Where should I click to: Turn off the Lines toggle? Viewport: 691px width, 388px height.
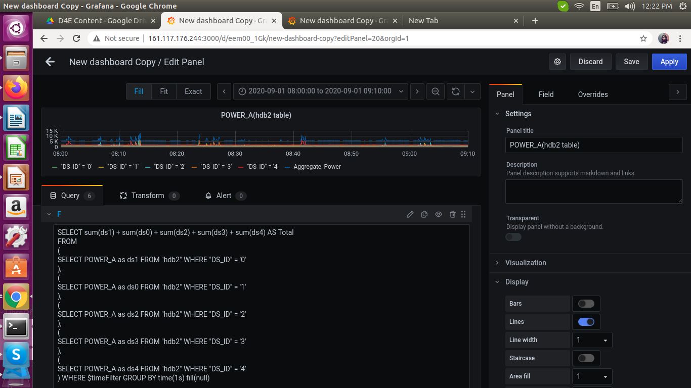[x=586, y=322]
